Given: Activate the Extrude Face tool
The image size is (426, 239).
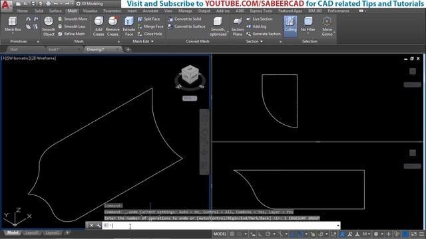Looking at the screenshot, I should point(128,27).
